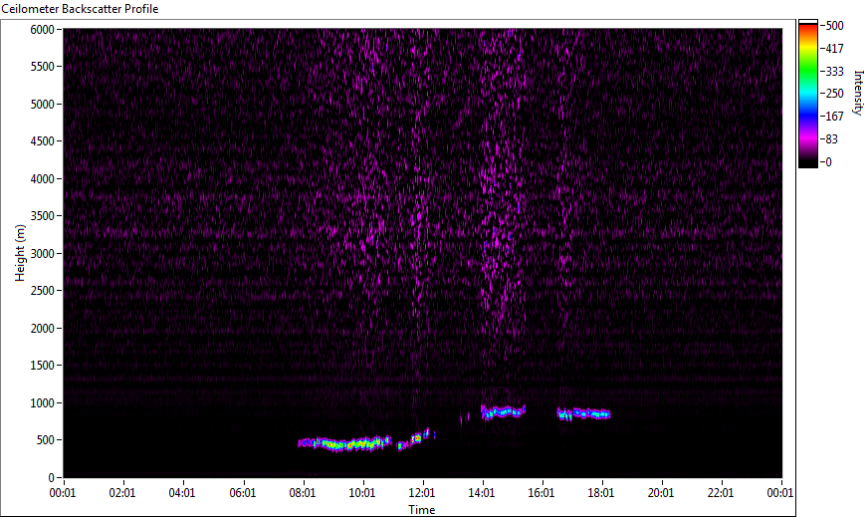Click the 08:01 time tick label
The image size is (868, 517).
click(303, 493)
